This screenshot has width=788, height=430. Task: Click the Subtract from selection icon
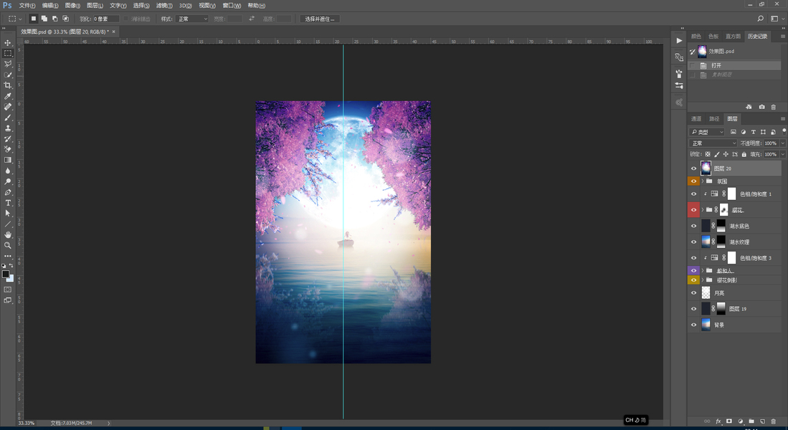54,19
